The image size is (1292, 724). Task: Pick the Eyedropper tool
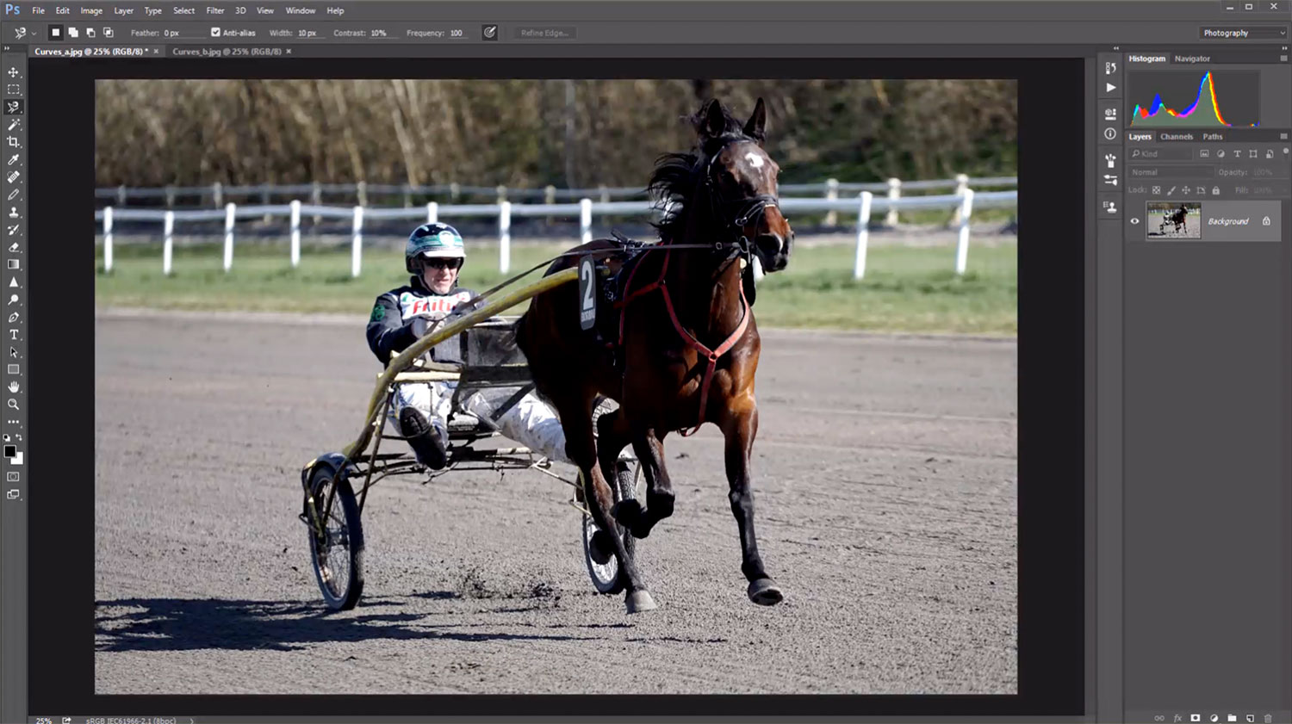click(x=14, y=160)
